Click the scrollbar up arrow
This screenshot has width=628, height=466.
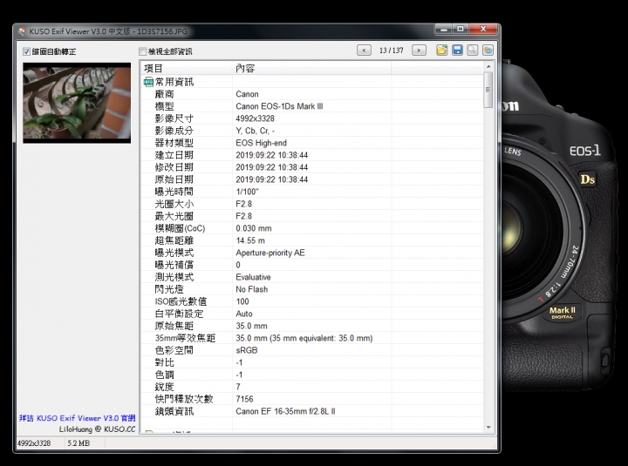(488, 66)
